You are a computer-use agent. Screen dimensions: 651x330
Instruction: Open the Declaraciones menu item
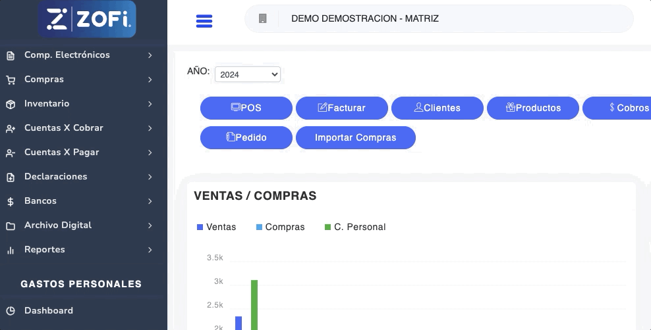(x=56, y=177)
